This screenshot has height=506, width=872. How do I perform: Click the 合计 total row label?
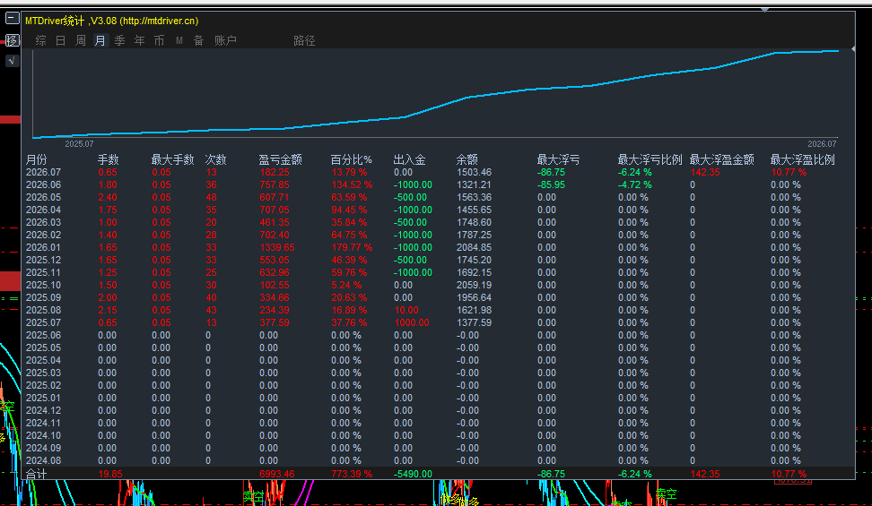[36, 474]
